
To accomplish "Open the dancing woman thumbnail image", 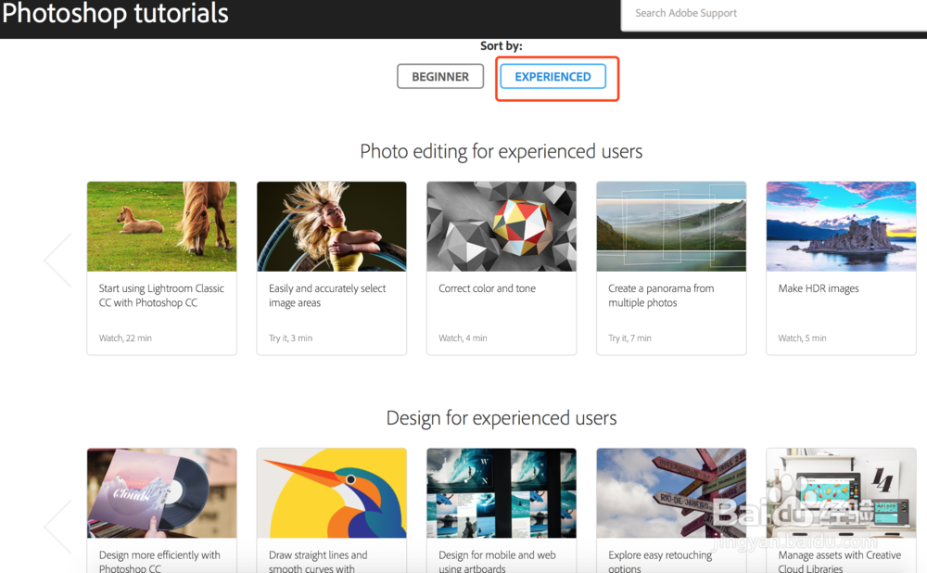I will click(332, 226).
